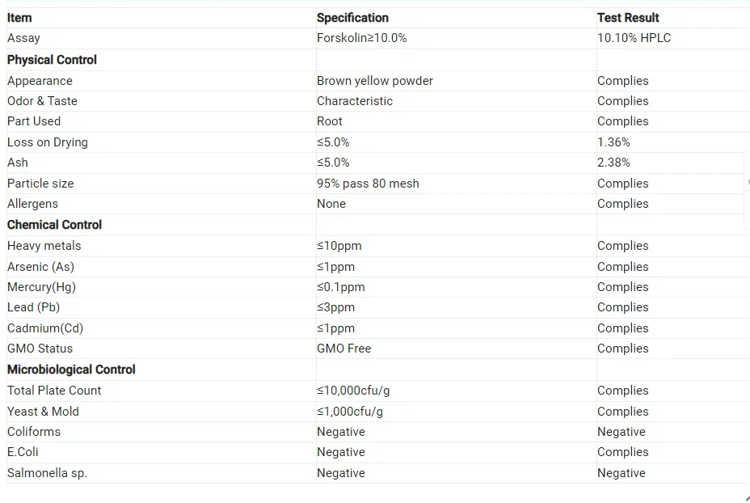Select the 95% pass 80 mesh cell

point(368,184)
